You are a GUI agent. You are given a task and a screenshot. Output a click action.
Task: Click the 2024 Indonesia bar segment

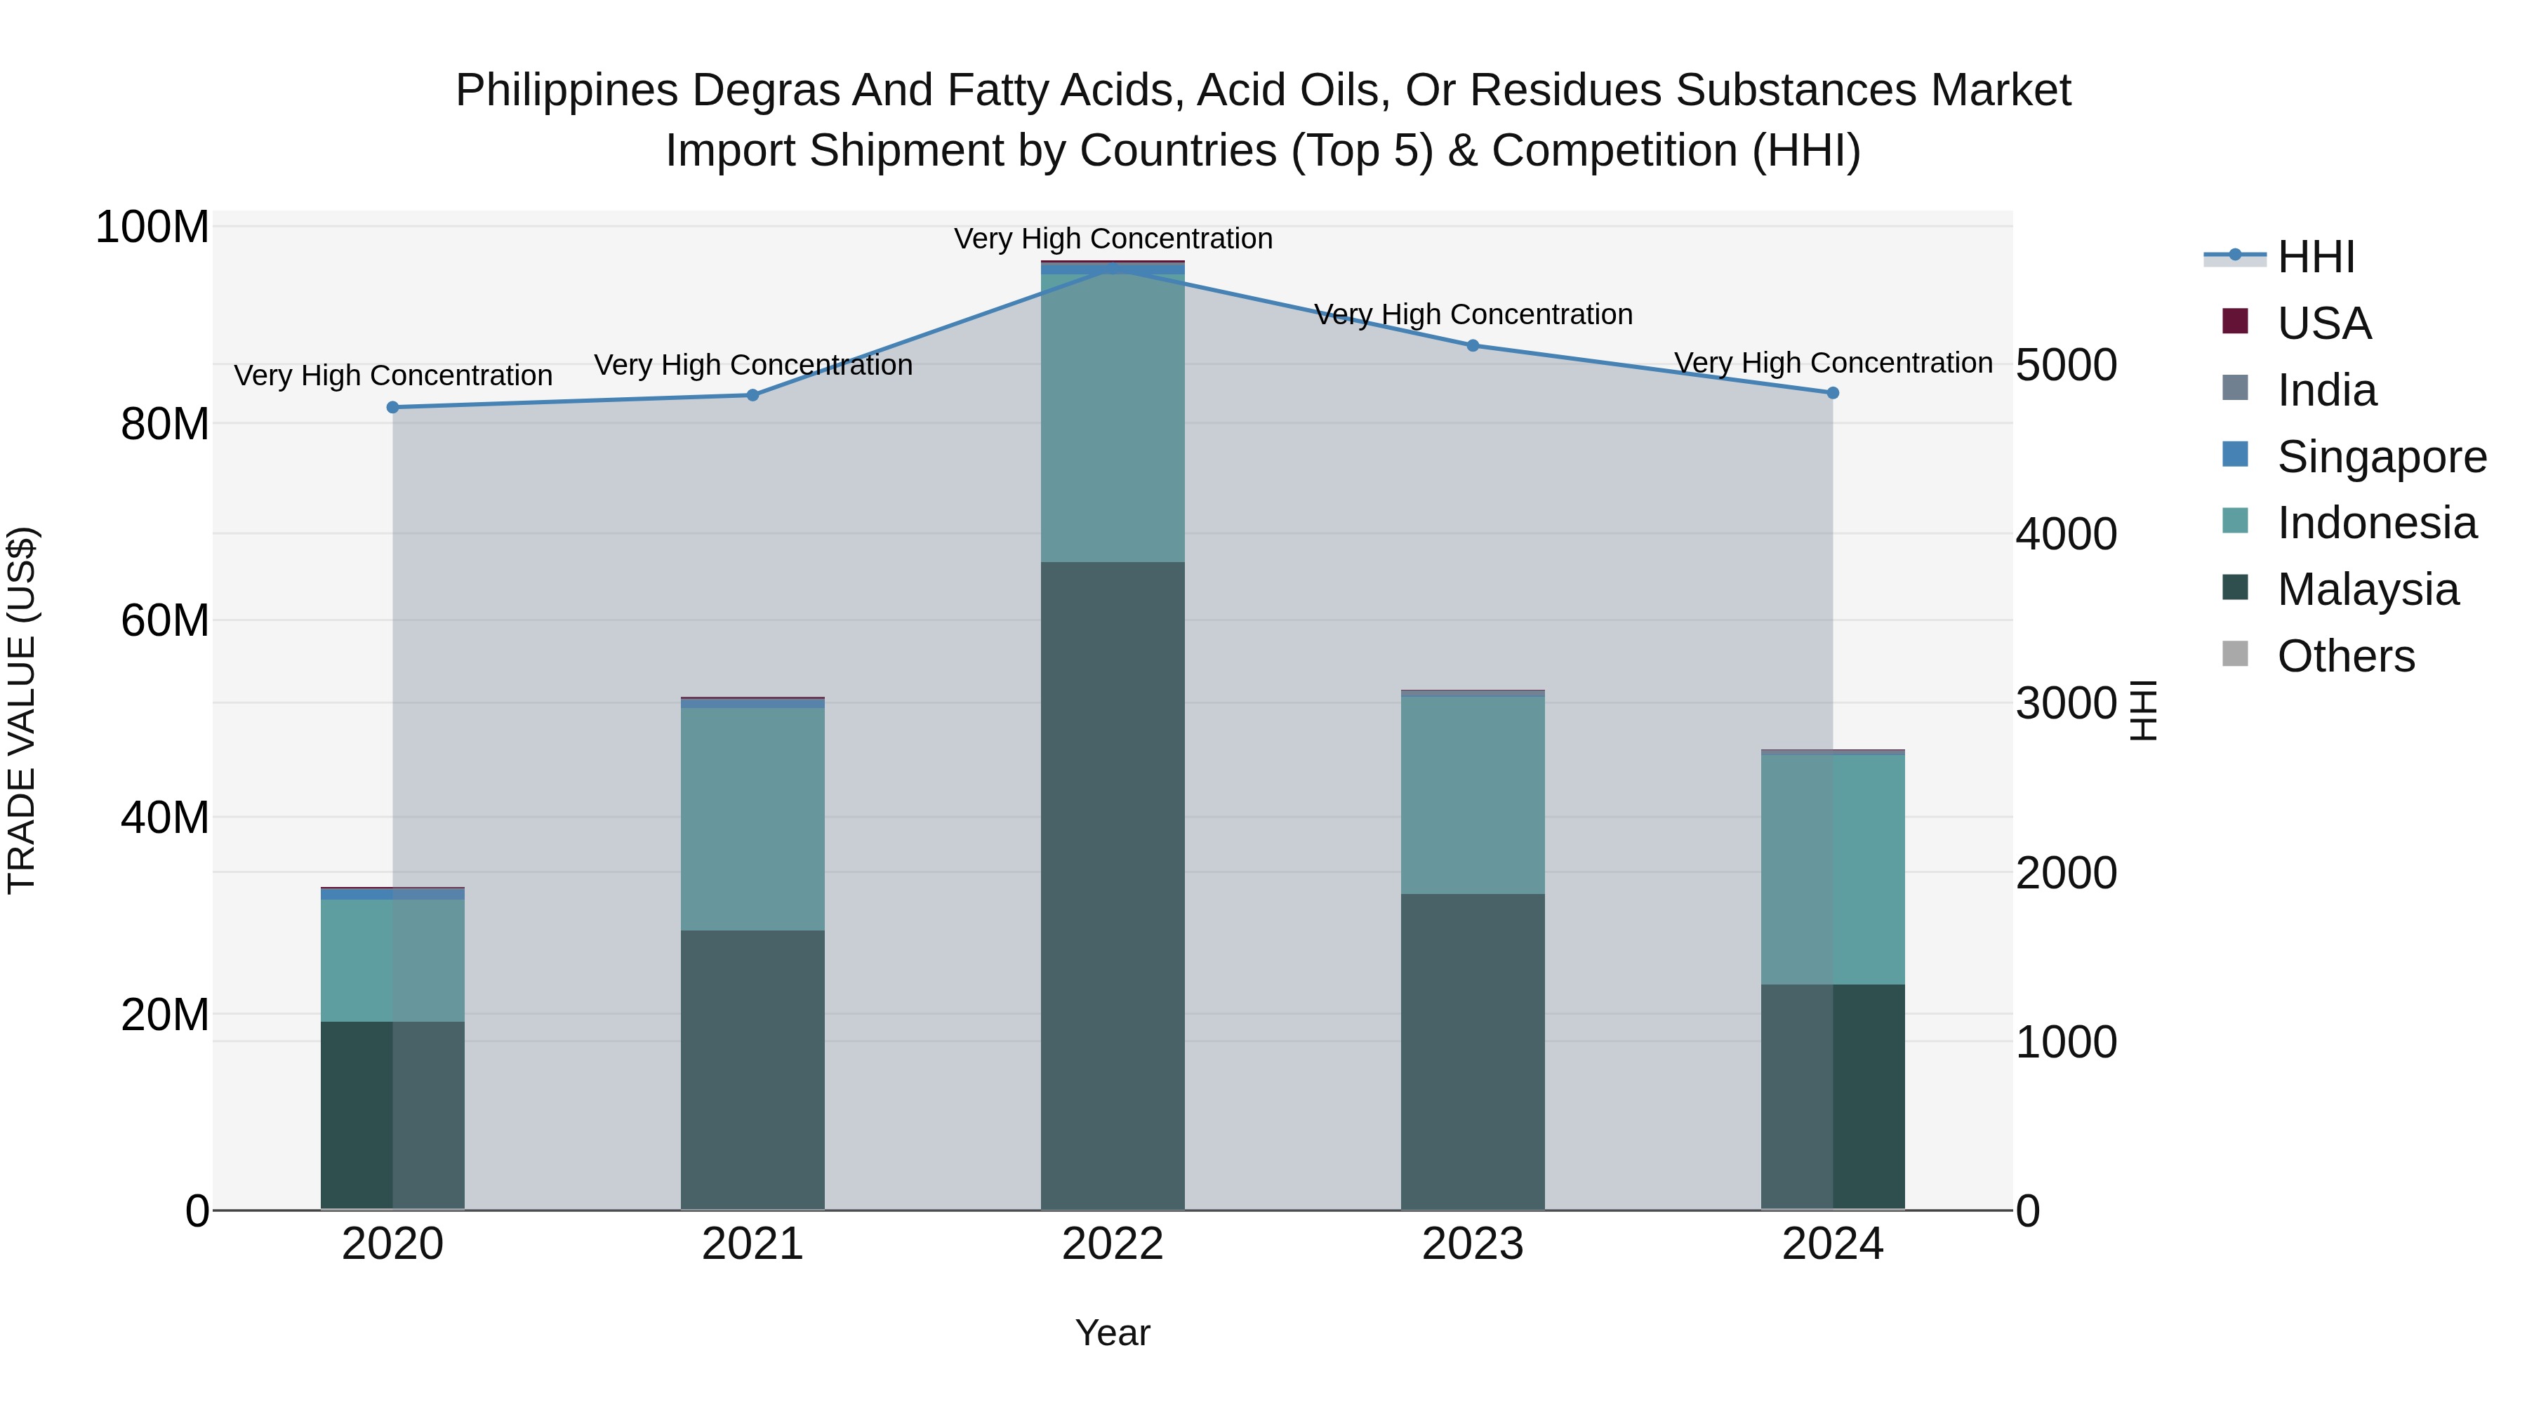click(x=1833, y=869)
